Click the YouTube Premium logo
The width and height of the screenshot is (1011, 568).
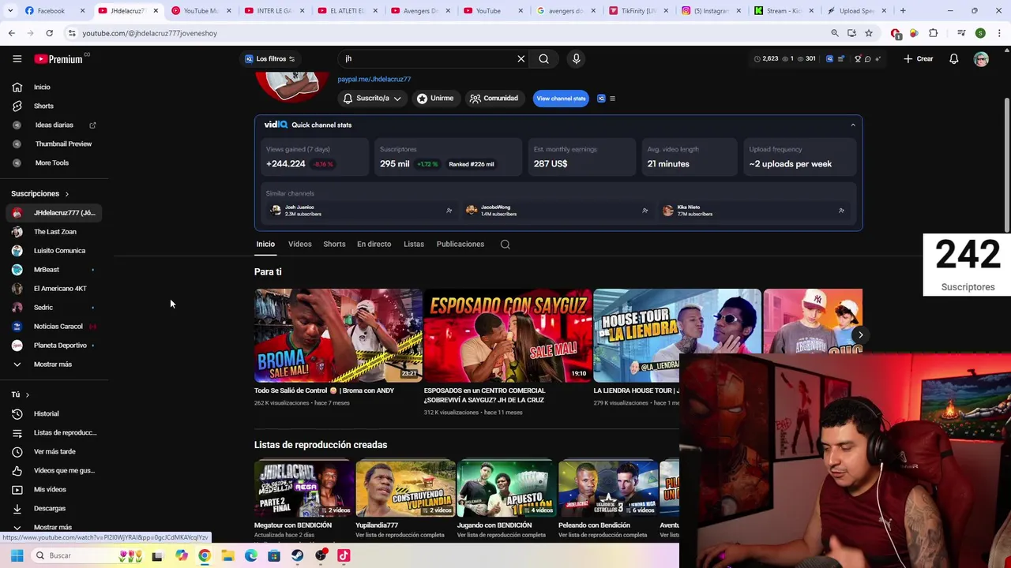point(58,59)
